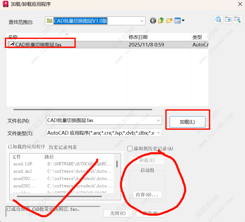Go up one folder level

coord(161,20)
